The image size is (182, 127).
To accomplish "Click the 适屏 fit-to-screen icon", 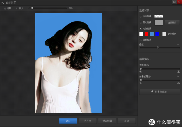I will (5, 8).
